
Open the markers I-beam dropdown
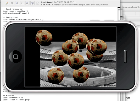tap(22, 3)
